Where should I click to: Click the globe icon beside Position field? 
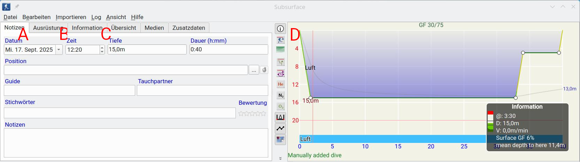coord(264,70)
